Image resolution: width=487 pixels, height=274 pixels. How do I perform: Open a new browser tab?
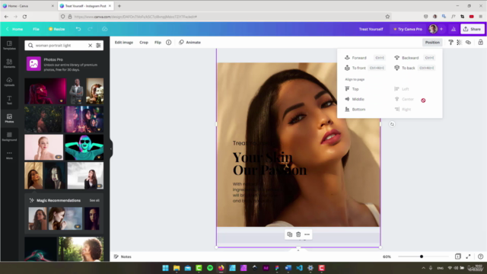coord(119,6)
